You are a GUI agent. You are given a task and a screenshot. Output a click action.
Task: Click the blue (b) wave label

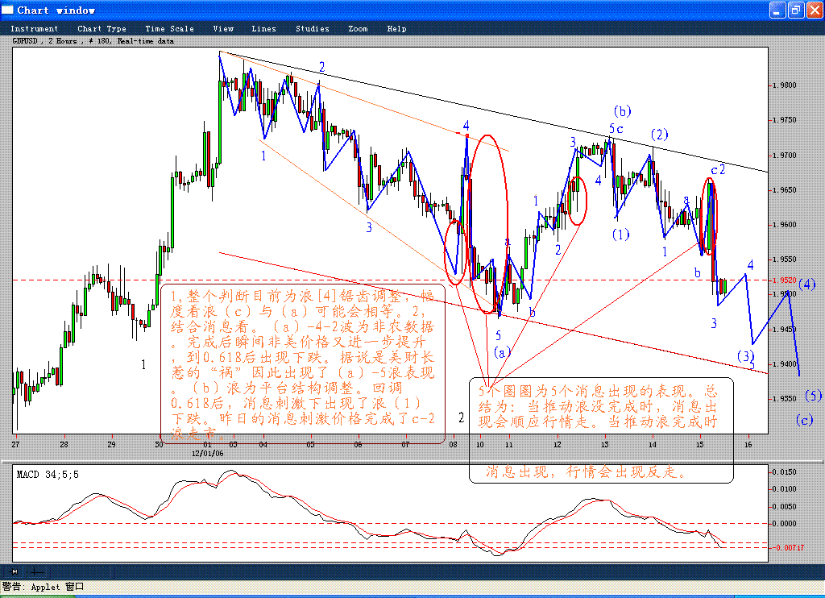click(x=623, y=111)
